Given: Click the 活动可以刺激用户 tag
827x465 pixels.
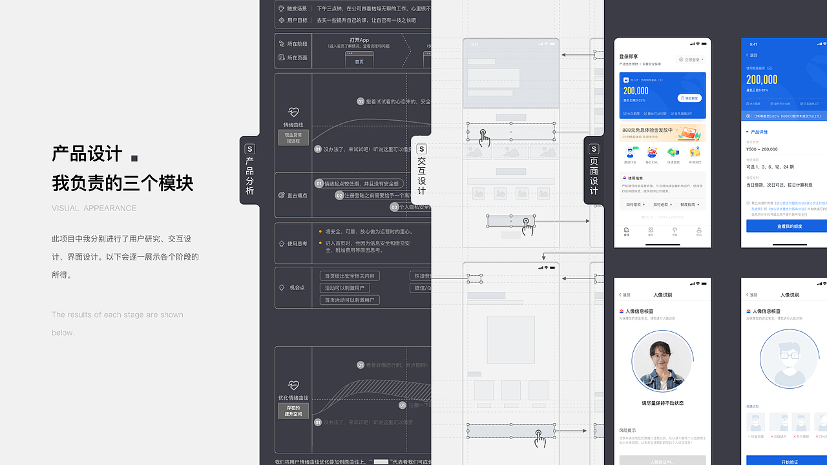Looking at the screenshot, I should point(344,288).
